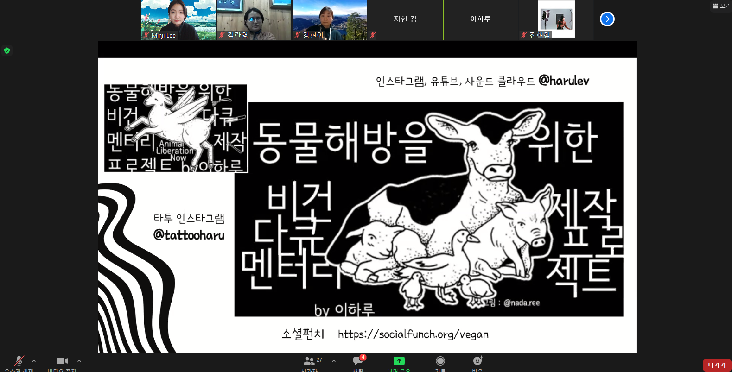This screenshot has height=372, width=732.
Task: Click the large cow illustration banner
Action: (x=429, y=209)
